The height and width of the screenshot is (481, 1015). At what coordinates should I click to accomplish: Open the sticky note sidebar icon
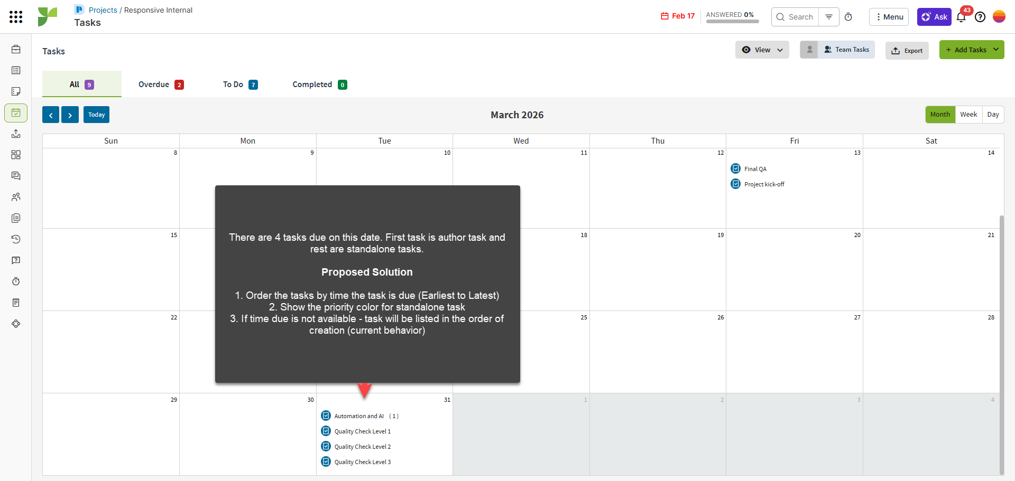coord(16,91)
